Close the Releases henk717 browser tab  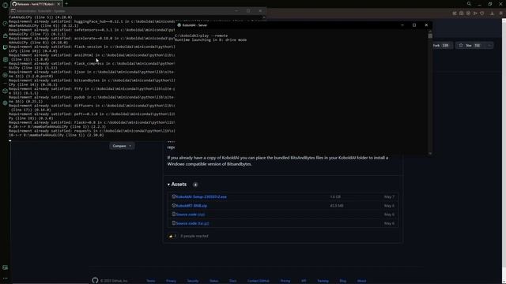(59, 4)
